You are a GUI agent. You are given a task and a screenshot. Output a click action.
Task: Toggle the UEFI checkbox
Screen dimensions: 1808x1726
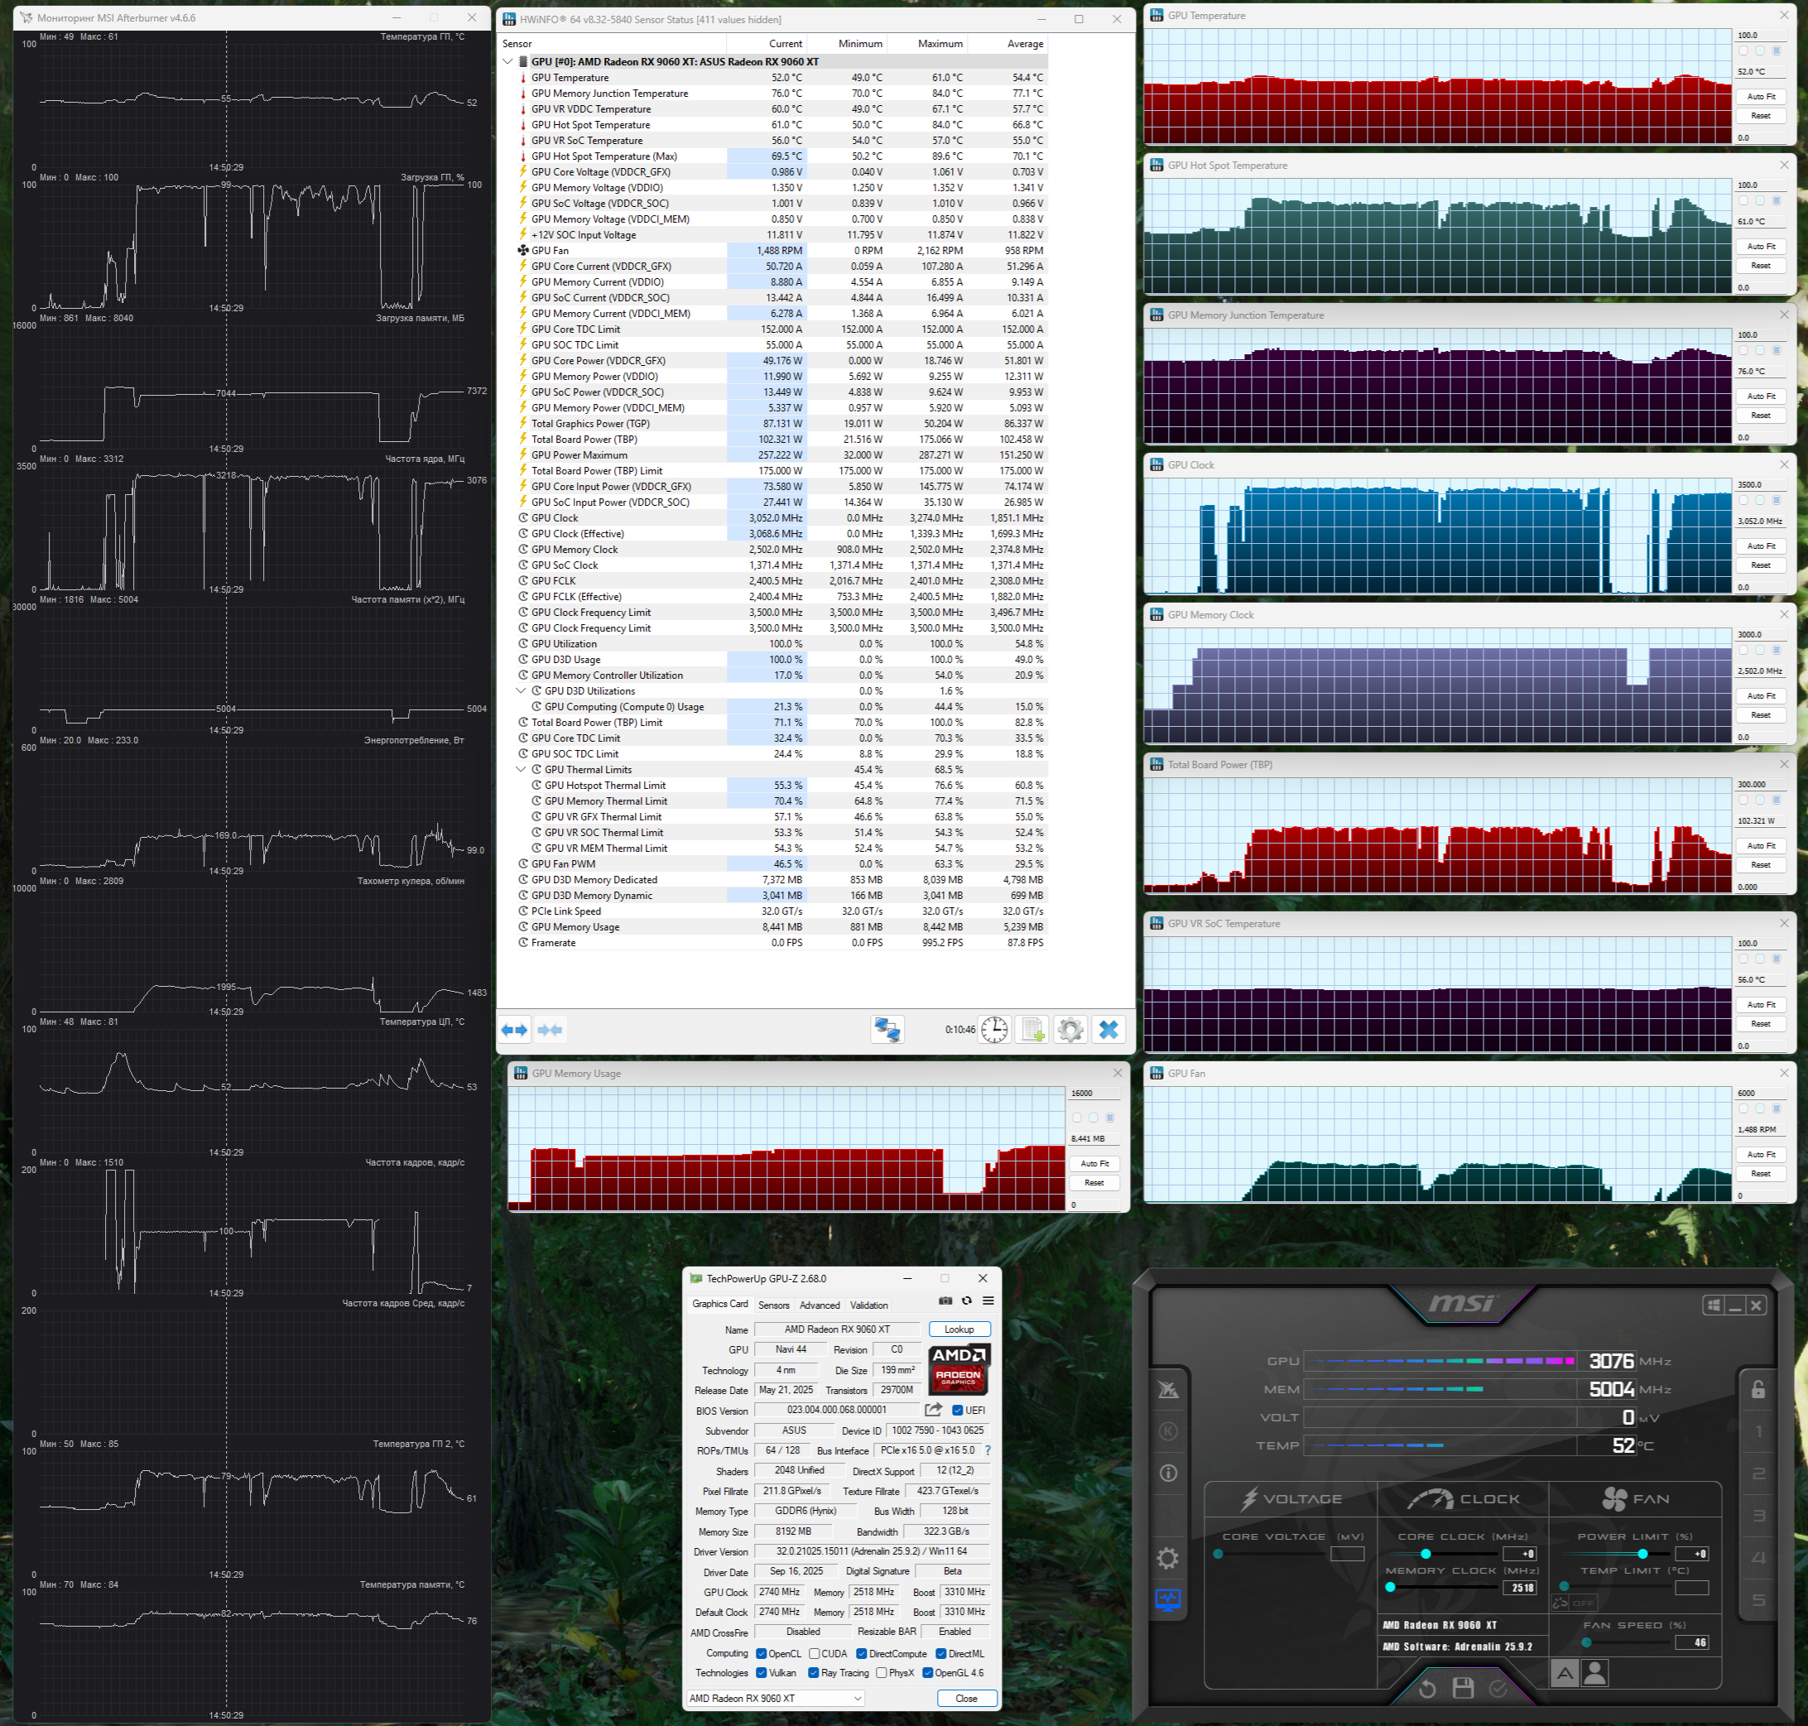(958, 1411)
